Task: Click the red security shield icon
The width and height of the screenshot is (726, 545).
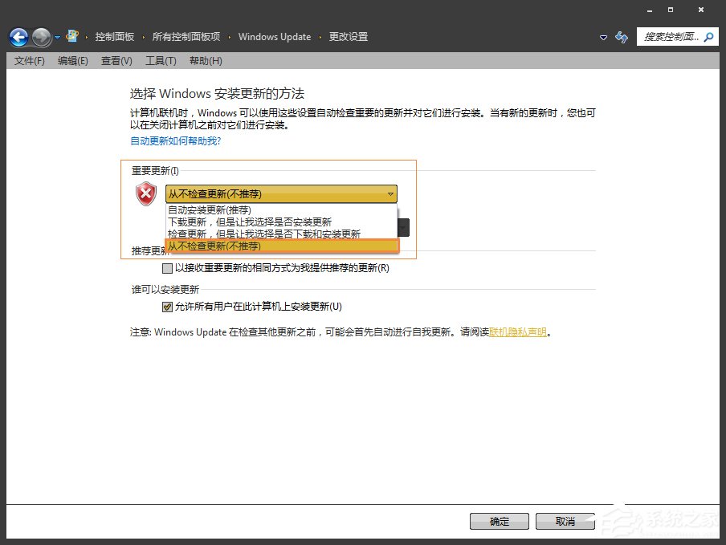Action: pos(145,193)
